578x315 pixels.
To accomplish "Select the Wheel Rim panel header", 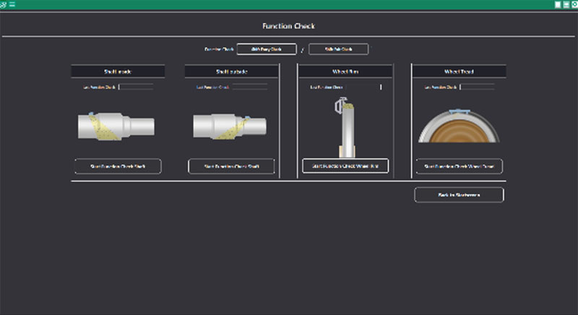I will pos(345,72).
